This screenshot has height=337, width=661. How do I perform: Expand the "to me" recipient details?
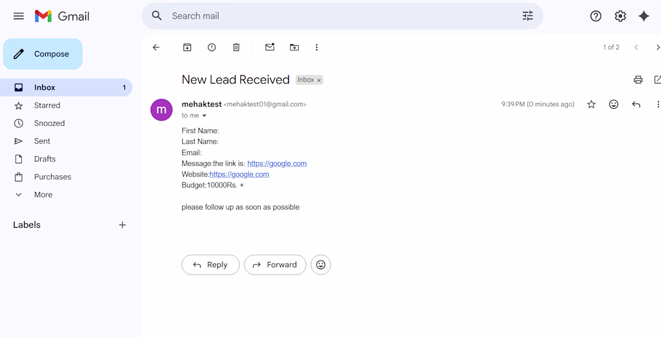(x=204, y=116)
